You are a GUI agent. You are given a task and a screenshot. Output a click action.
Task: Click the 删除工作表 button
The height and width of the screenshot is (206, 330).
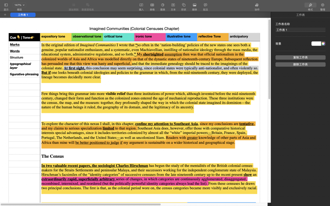click(300, 64)
